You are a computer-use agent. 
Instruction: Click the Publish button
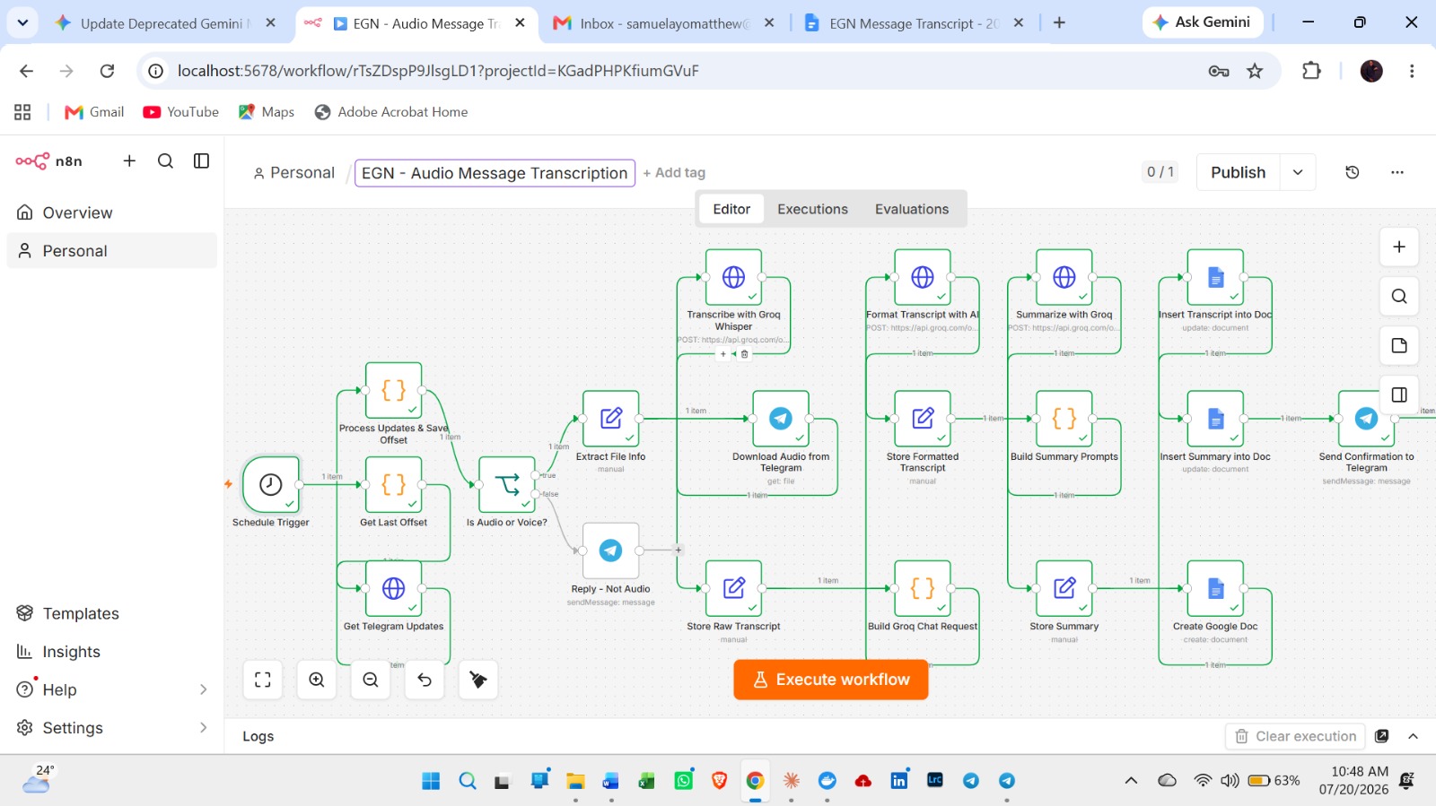1239,172
